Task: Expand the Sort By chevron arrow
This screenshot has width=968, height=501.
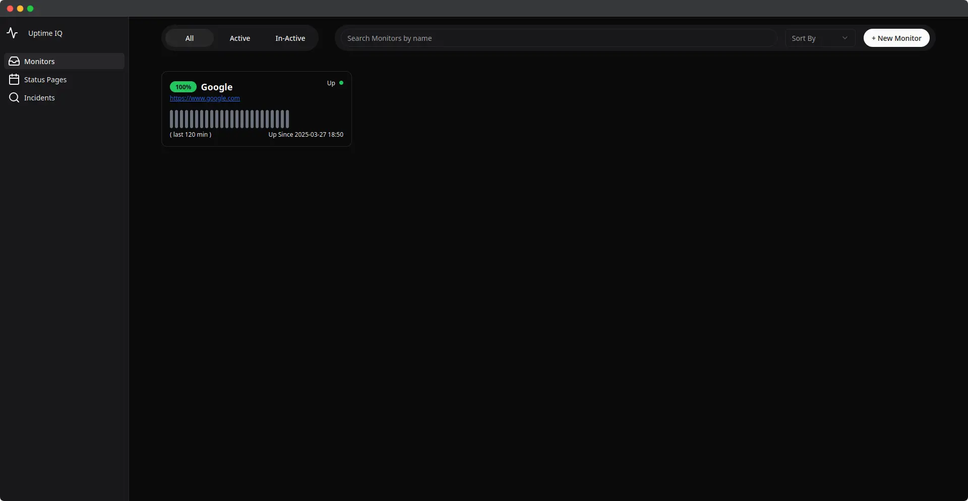Action: [x=845, y=38]
